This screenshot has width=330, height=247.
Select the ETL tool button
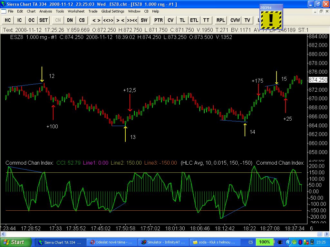click(x=194, y=20)
